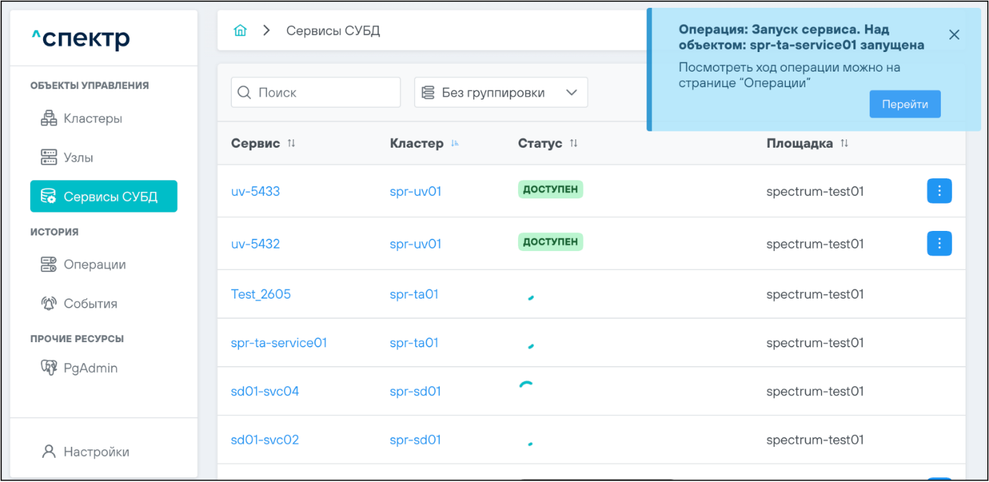Sort by Площадка column

tap(844, 143)
